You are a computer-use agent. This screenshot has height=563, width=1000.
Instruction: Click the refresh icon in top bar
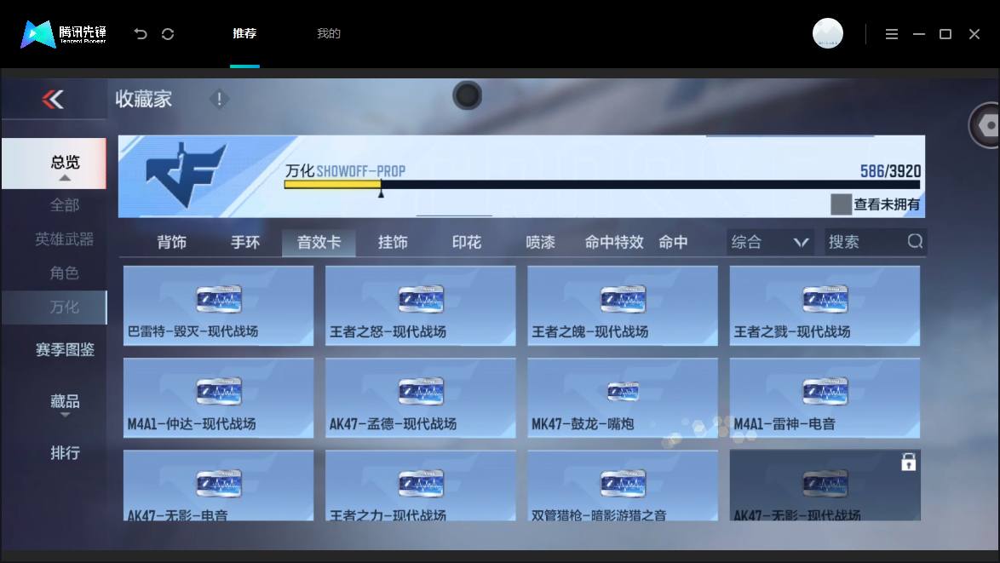[x=168, y=34]
